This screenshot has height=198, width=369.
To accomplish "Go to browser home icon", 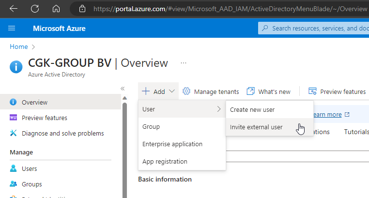I will 56,9.
